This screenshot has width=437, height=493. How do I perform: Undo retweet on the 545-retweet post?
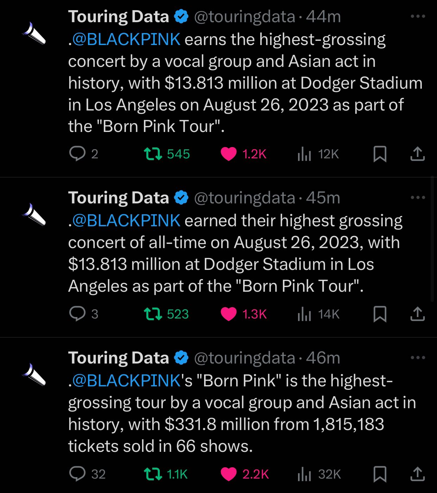coord(153,154)
